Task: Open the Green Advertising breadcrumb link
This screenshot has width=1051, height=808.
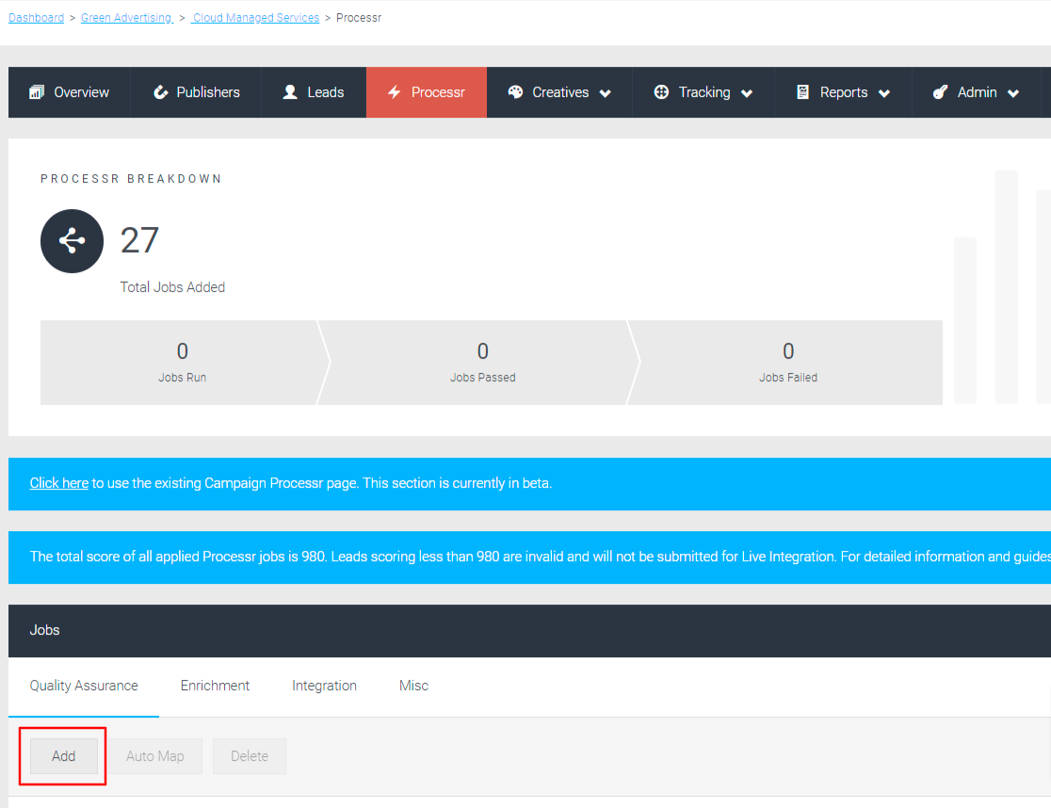Action: [126, 17]
